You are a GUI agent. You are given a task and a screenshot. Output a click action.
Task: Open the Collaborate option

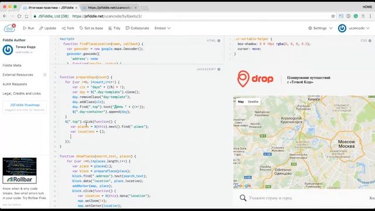(x=137, y=28)
